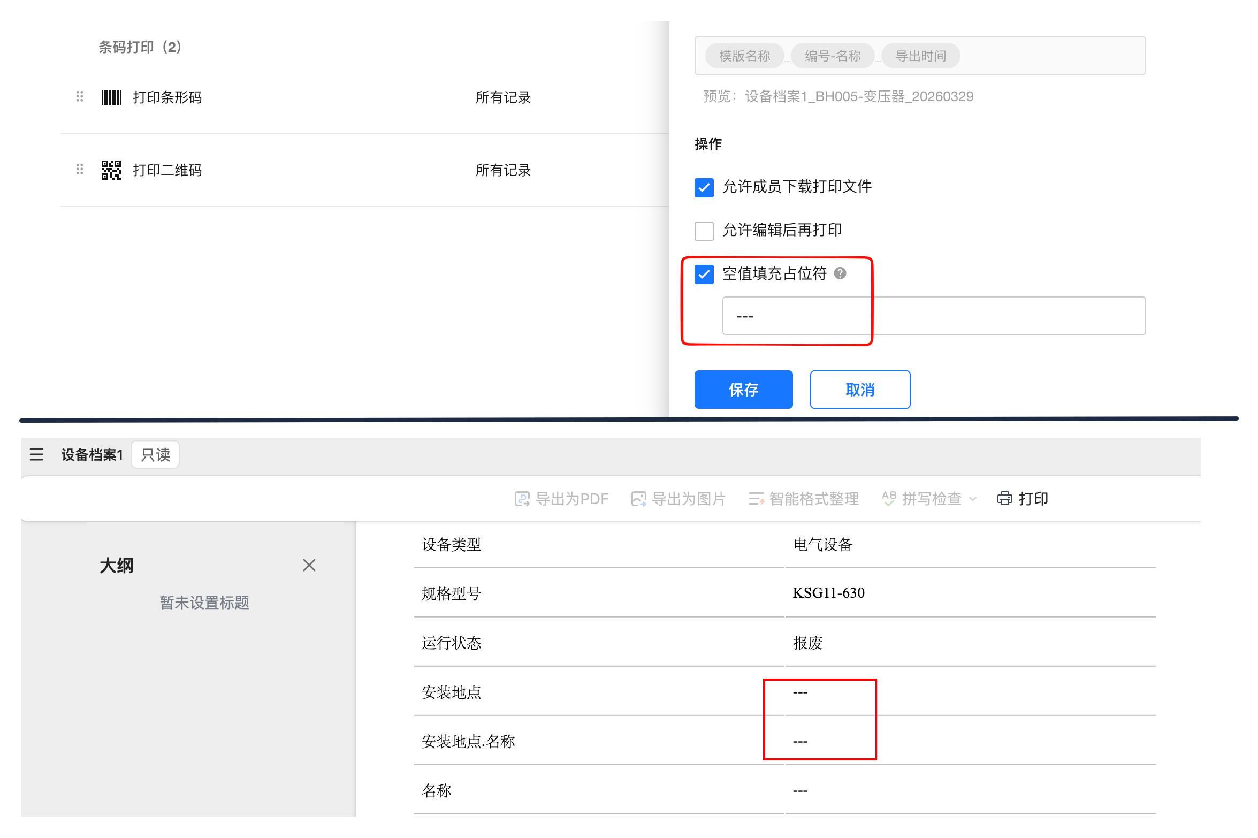Enable 允许编辑后再打印 checkbox
The height and width of the screenshot is (838, 1258).
pos(704,231)
